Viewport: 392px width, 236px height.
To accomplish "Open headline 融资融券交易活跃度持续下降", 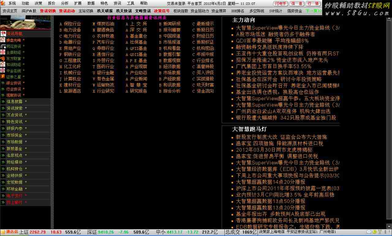I will (269, 47).
